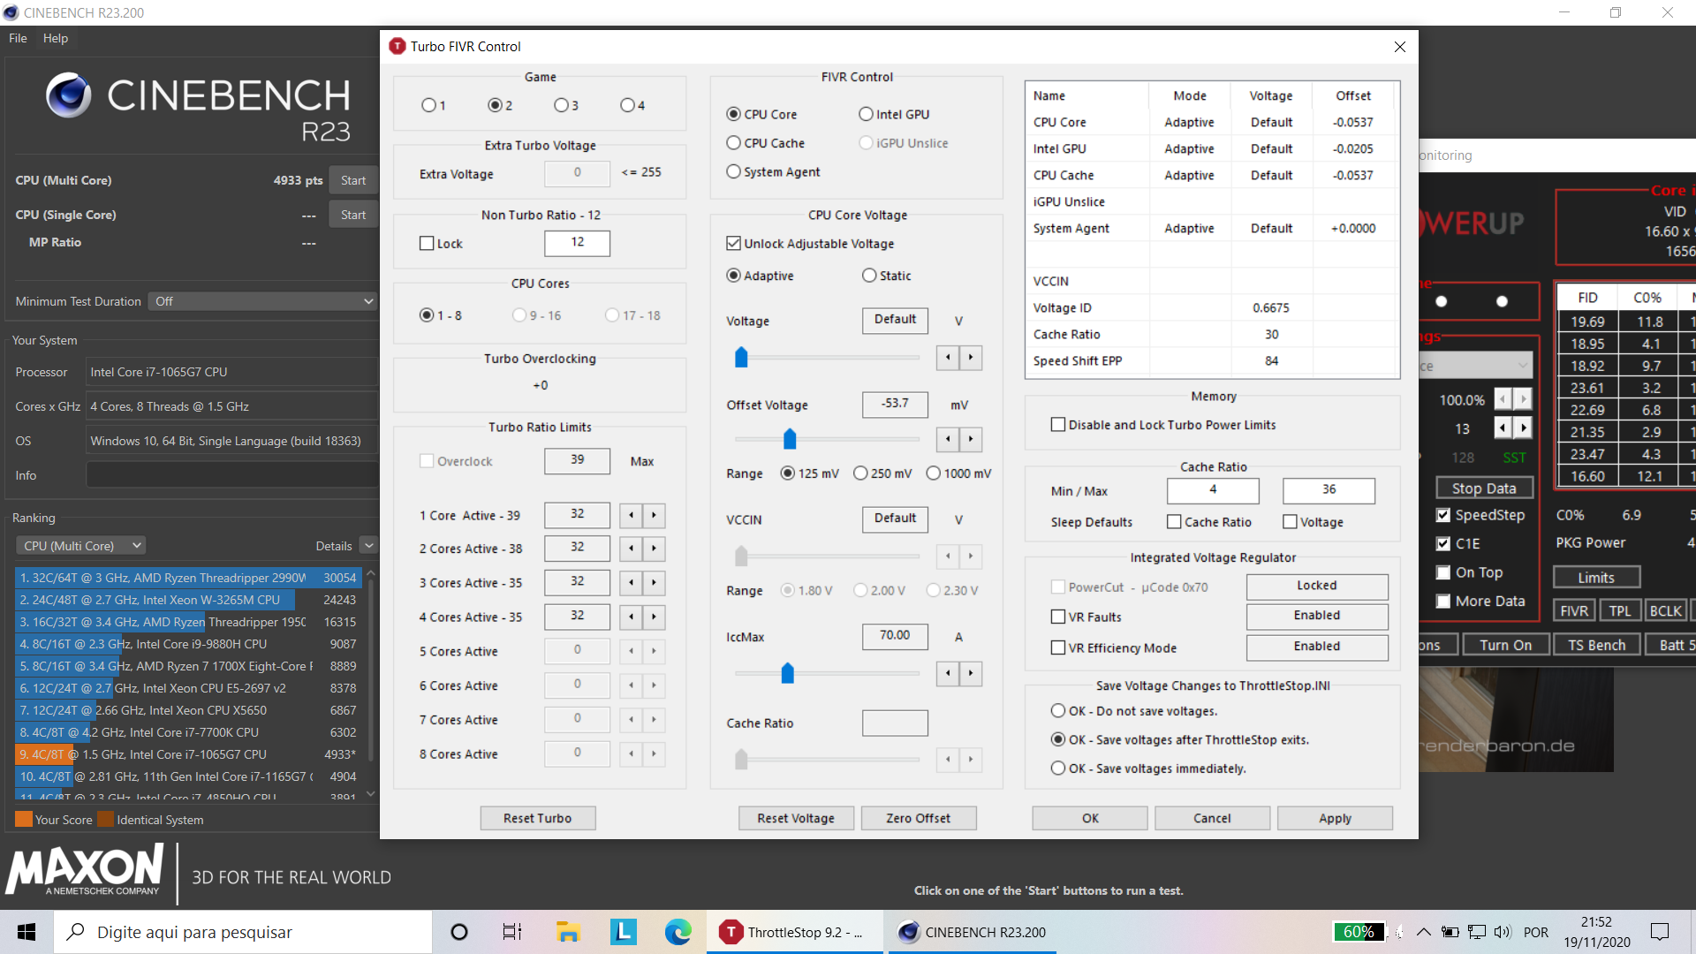Confirm with OK button in FIVR dialog
1696x954 pixels.
pos(1090,818)
